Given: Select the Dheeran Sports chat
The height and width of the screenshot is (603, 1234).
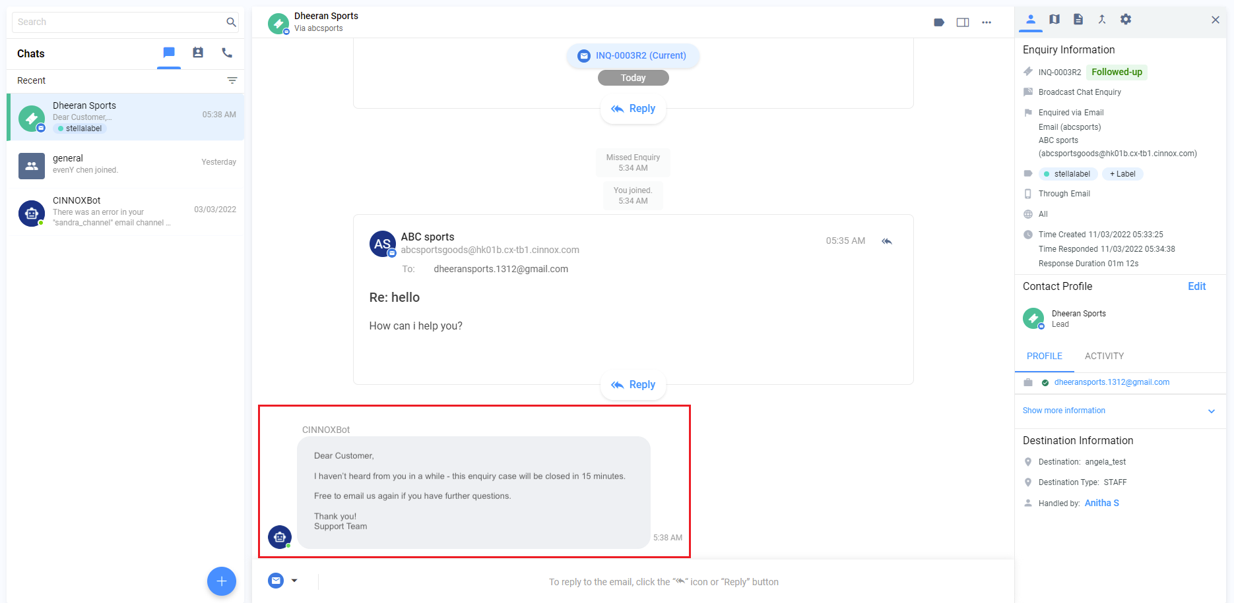Looking at the screenshot, I should [125, 117].
